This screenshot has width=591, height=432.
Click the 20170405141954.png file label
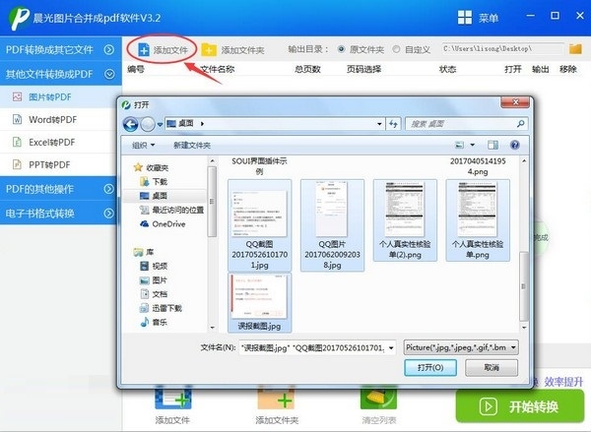pyautogui.click(x=478, y=166)
